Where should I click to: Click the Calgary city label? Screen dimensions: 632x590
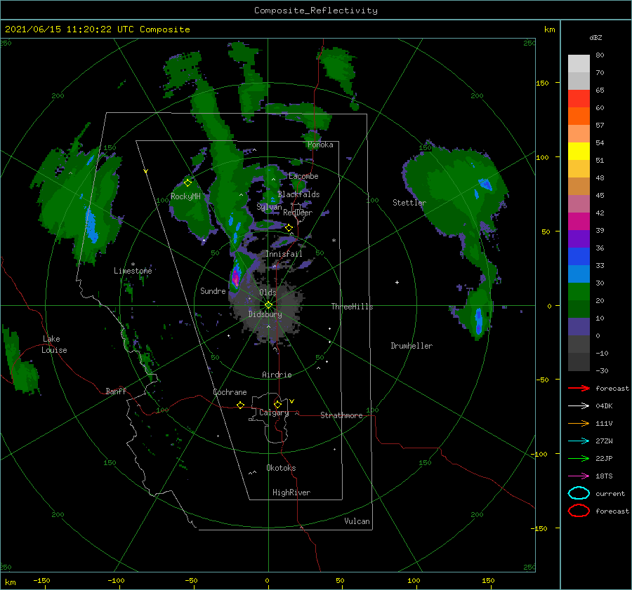tap(274, 413)
